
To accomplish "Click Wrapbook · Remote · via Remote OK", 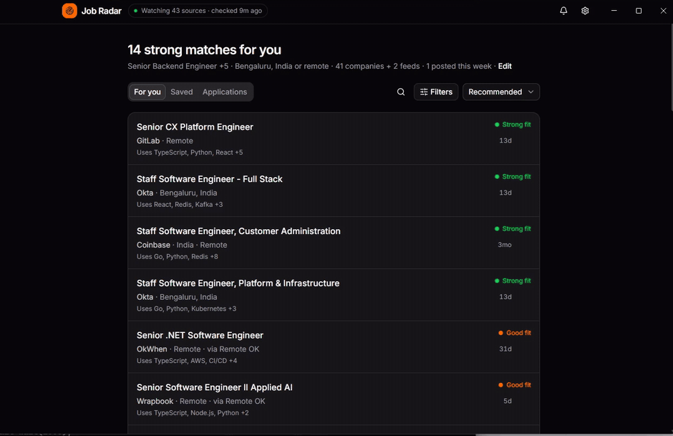I will (201, 401).
